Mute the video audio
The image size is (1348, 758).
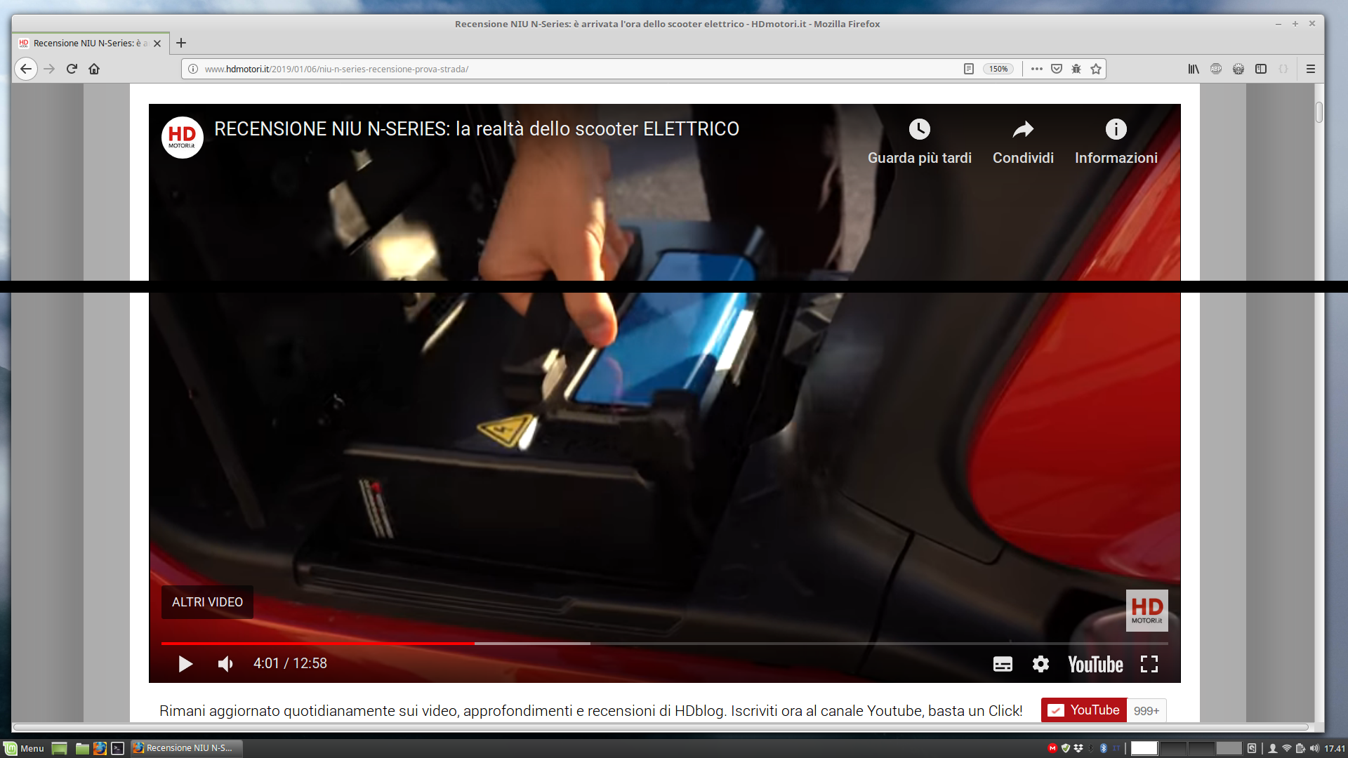(225, 664)
